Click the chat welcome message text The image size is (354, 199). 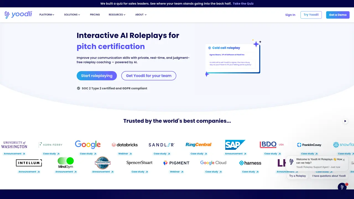point(319,161)
